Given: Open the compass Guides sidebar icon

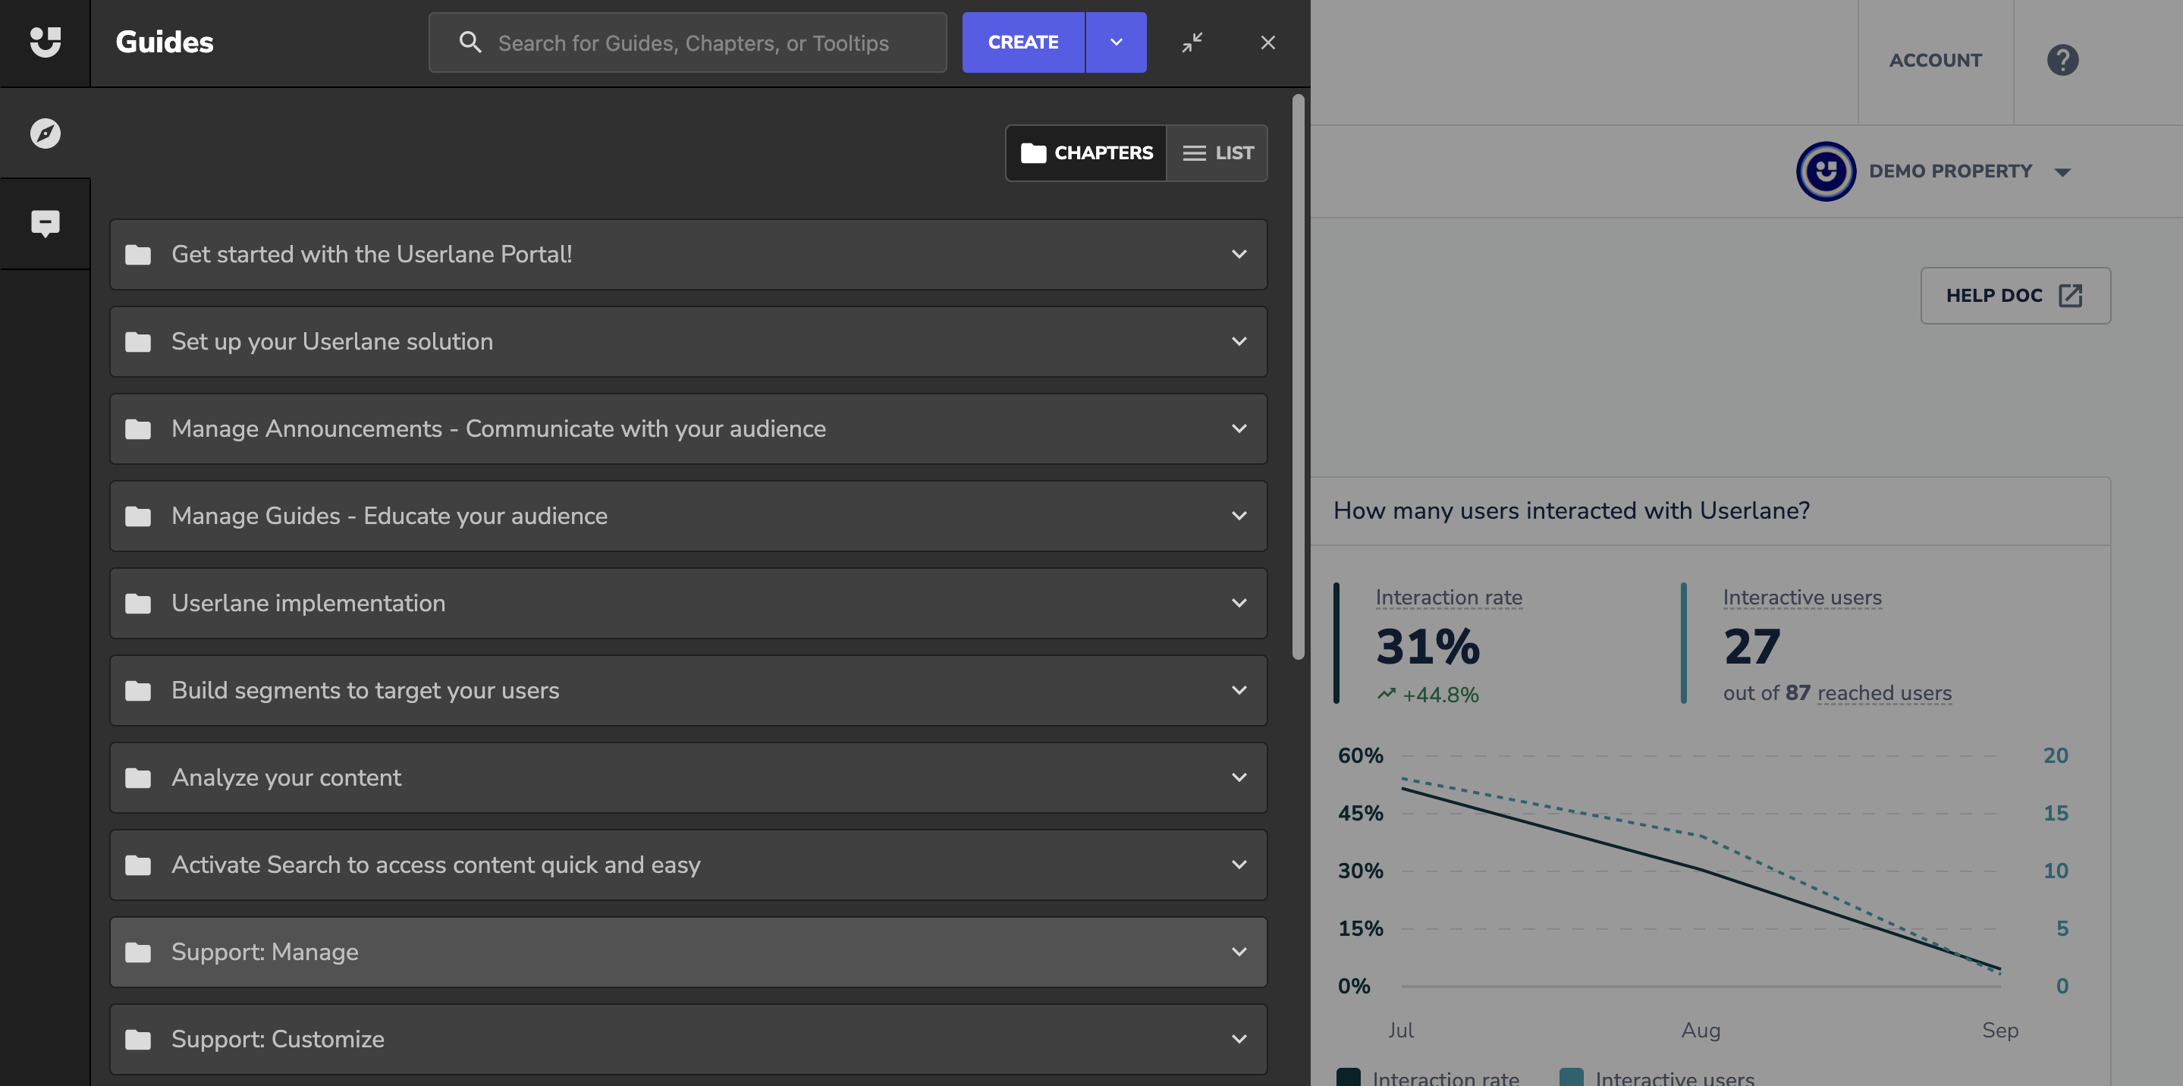Looking at the screenshot, I should (45, 133).
